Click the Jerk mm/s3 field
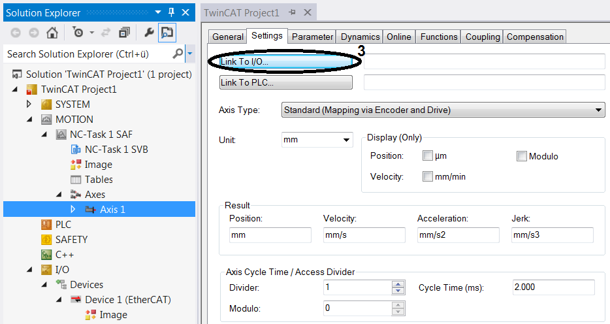Image resolution: width=610 pixels, height=324 pixels. tap(553, 235)
